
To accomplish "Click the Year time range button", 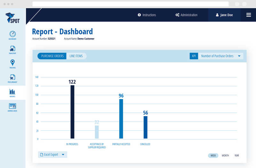I will (236, 156).
